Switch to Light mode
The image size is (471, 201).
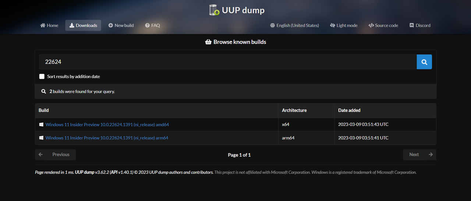click(344, 25)
